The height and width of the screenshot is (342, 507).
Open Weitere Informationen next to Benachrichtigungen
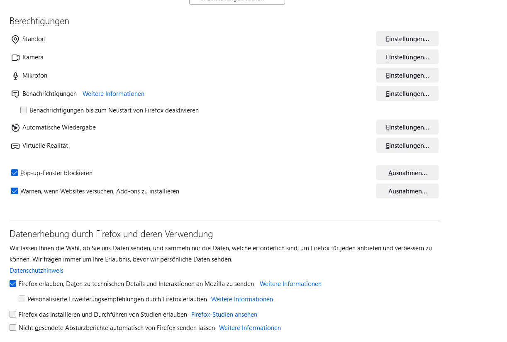pos(113,94)
